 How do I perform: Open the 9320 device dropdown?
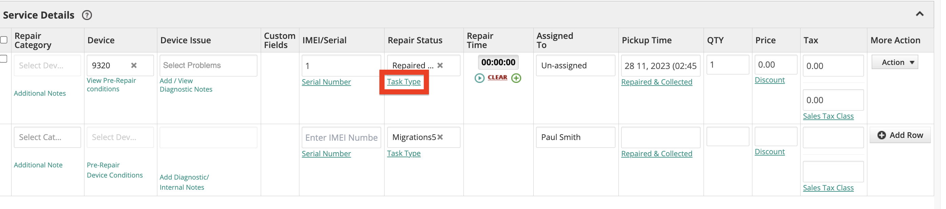120,66
